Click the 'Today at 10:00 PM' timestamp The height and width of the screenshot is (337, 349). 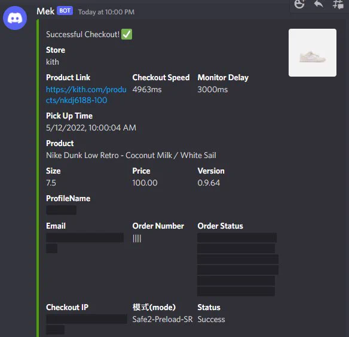(106, 12)
